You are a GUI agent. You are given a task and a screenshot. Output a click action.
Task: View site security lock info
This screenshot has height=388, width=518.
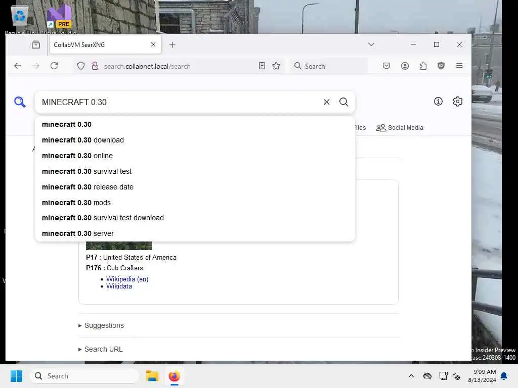[x=95, y=66]
